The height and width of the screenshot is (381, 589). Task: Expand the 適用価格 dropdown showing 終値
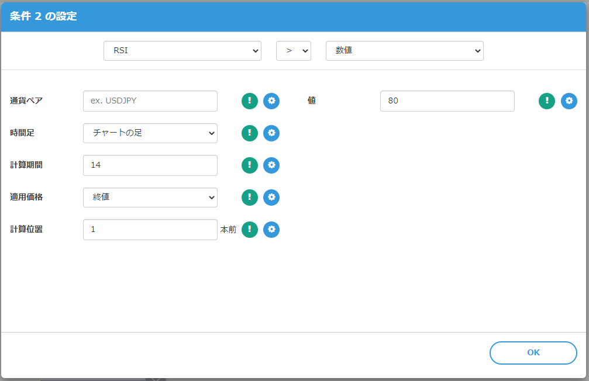tap(150, 198)
